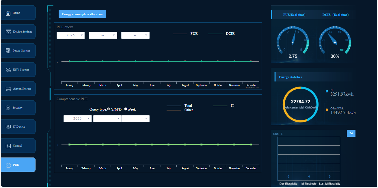Click the IT Device menu label
378x188 pixels.
tap(19, 127)
